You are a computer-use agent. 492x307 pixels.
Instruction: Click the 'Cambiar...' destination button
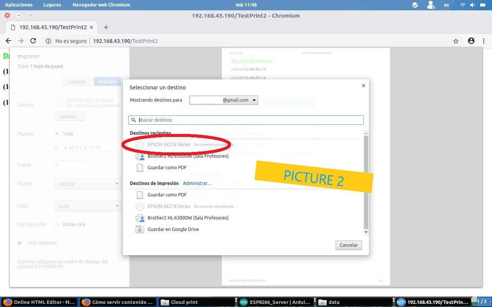click(x=70, y=116)
